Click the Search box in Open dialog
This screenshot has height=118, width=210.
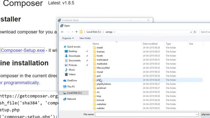pos(204,32)
